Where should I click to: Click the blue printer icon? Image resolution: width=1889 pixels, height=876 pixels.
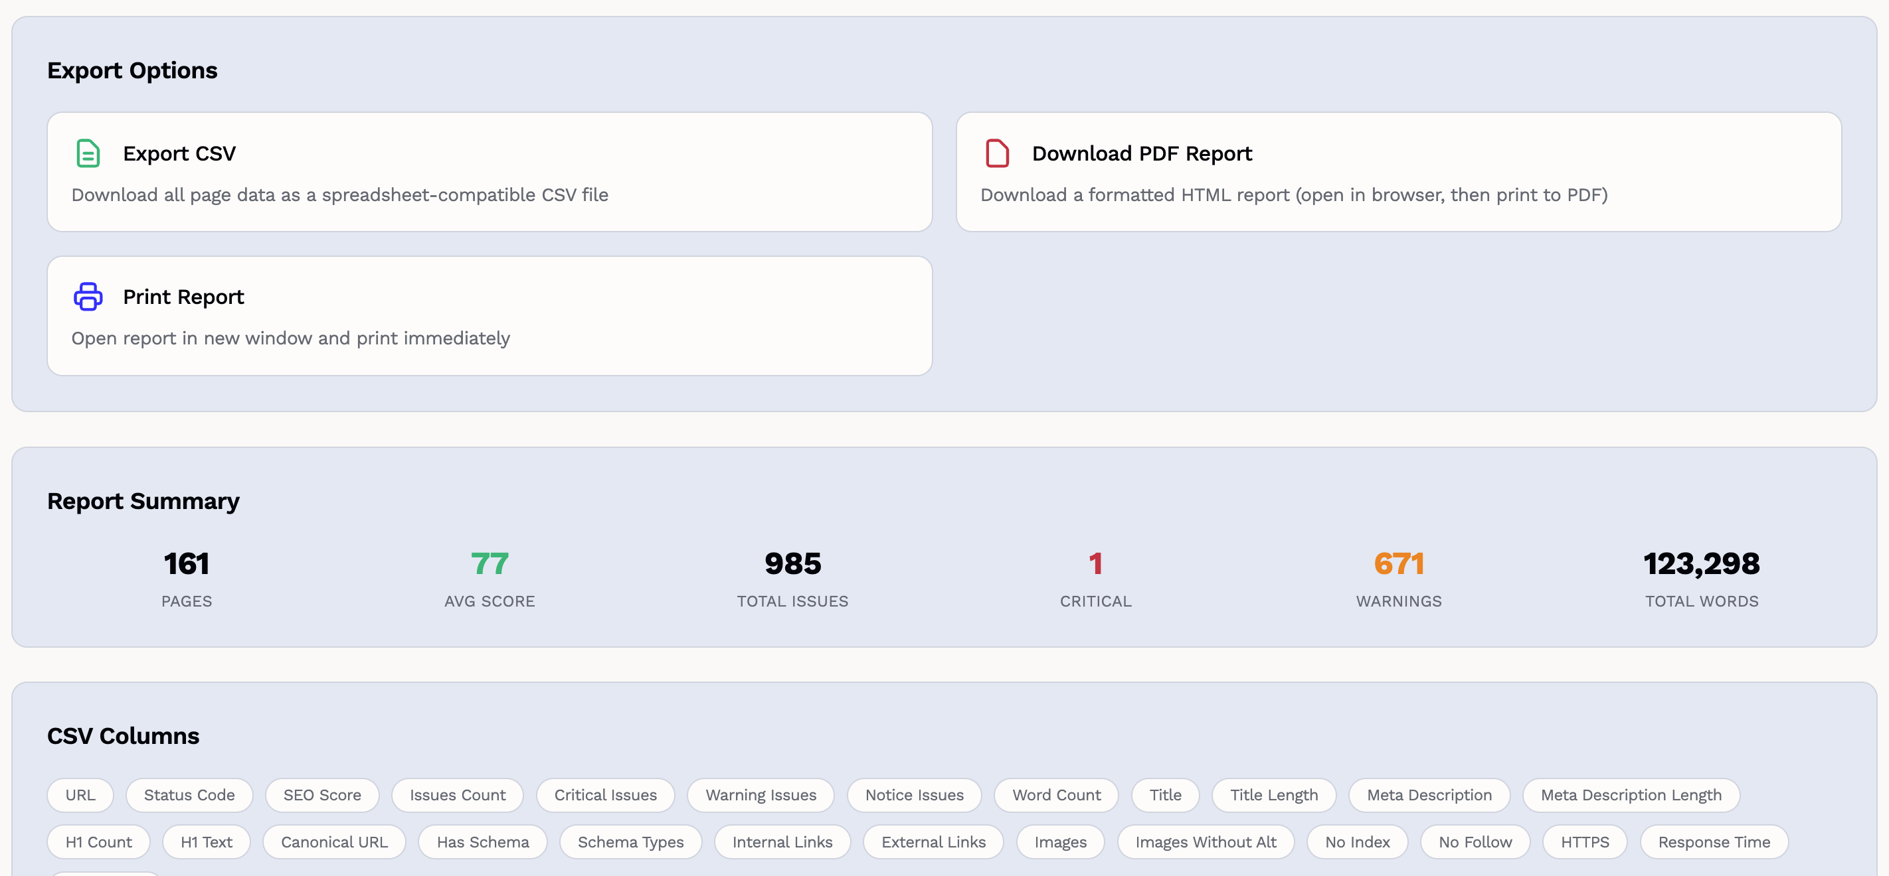tap(88, 297)
